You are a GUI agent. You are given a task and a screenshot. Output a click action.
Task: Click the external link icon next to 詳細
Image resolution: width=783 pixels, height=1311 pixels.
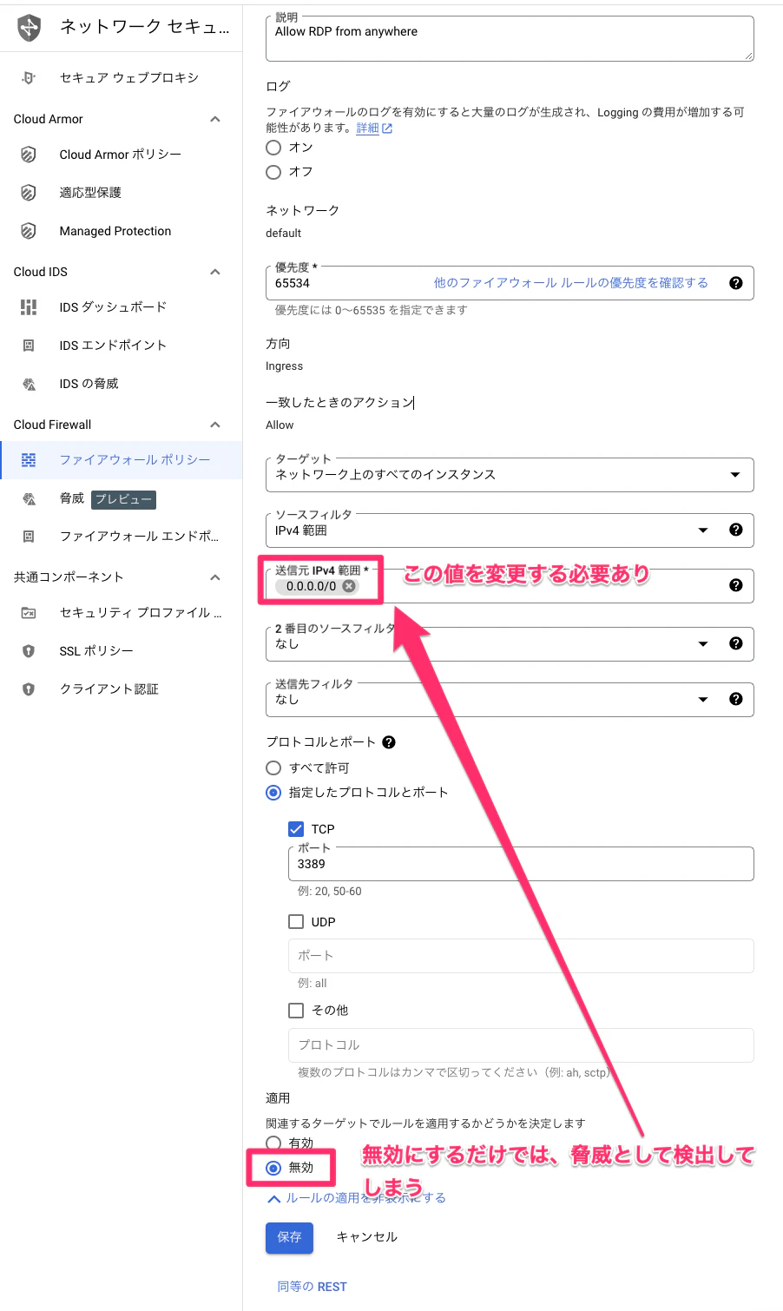click(x=387, y=128)
